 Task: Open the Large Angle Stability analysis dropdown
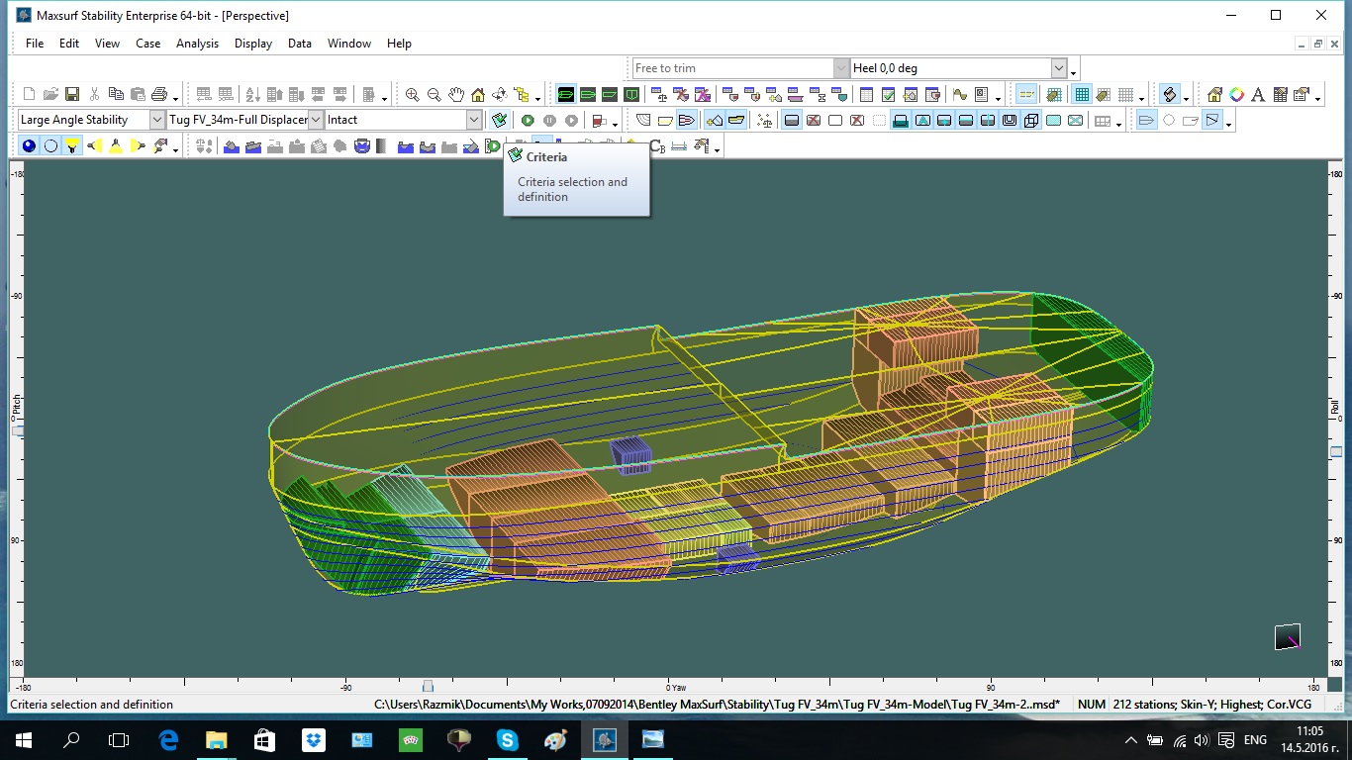(x=156, y=120)
